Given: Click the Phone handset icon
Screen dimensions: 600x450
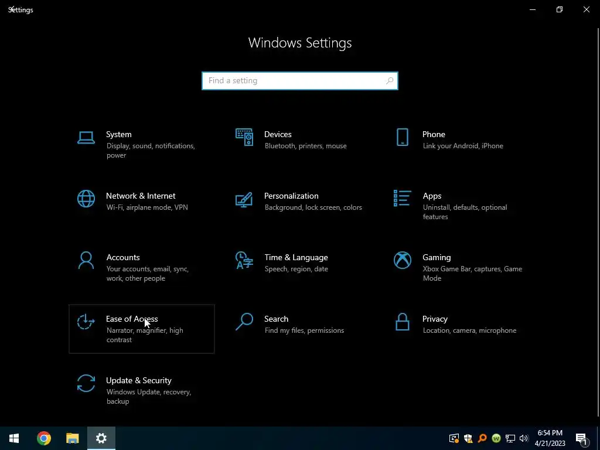Looking at the screenshot, I should click(x=402, y=137).
